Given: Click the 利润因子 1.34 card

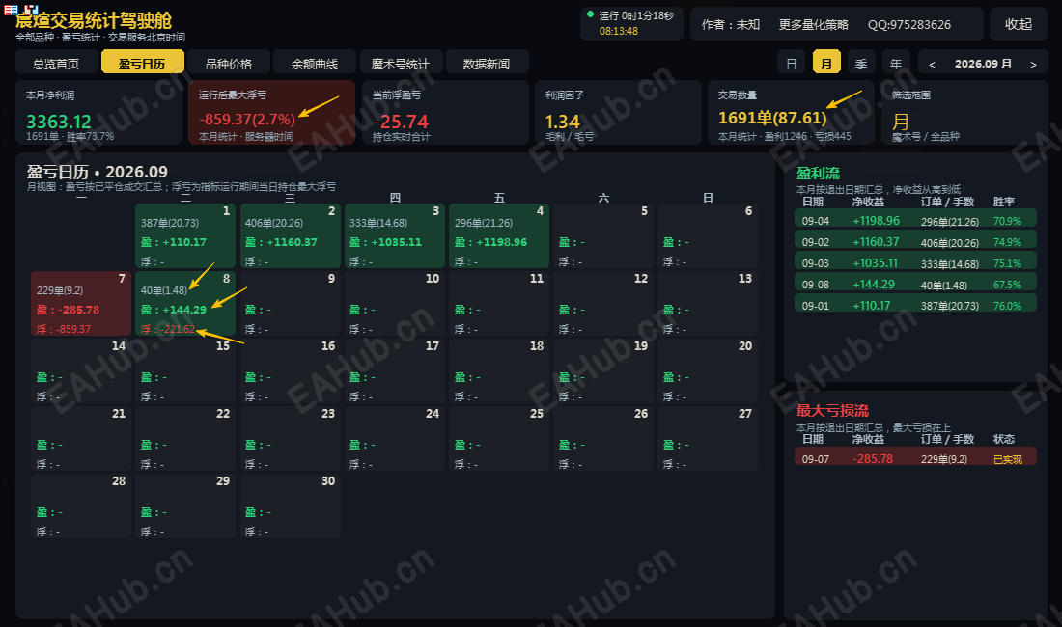Looking at the screenshot, I should click(x=618, y=112).
